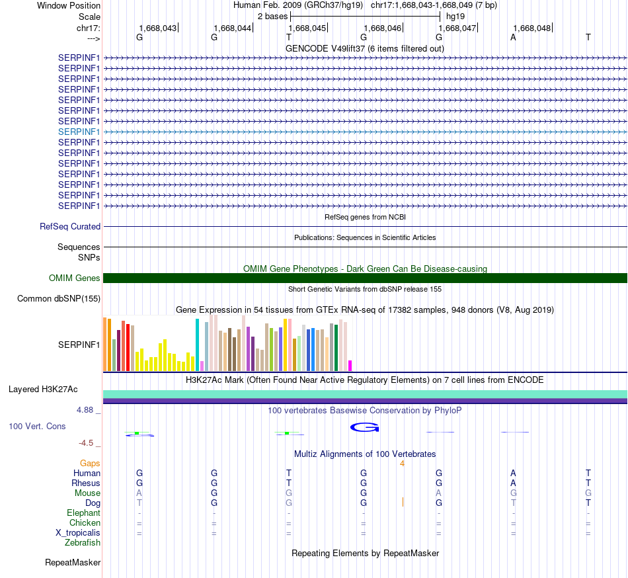Open GENCODE V49lift37 track title
628x578 pixels.
[364, 48]
